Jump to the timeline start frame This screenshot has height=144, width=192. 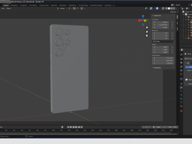(68, 127)
